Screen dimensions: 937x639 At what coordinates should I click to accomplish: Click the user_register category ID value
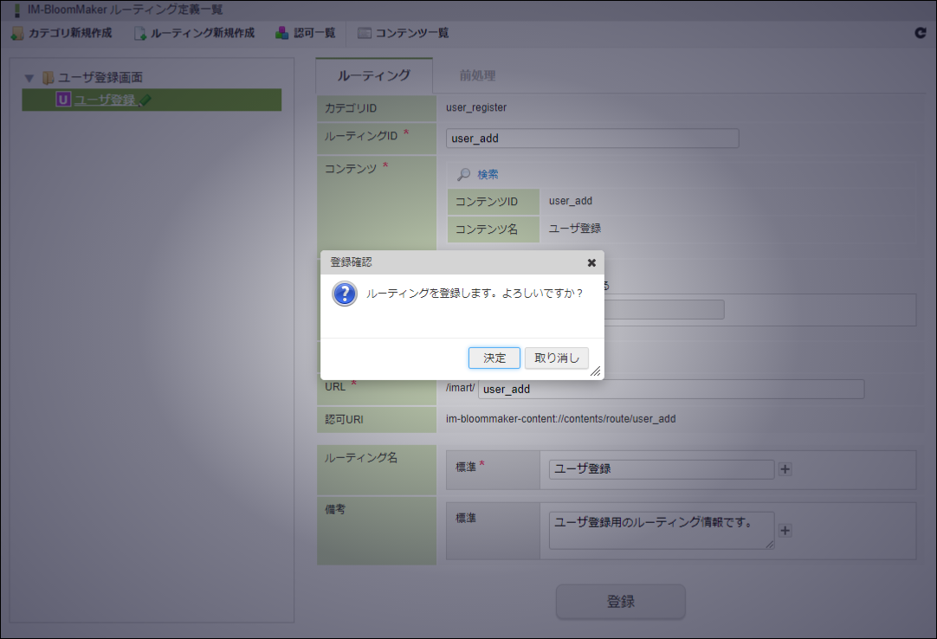point(476,107)
